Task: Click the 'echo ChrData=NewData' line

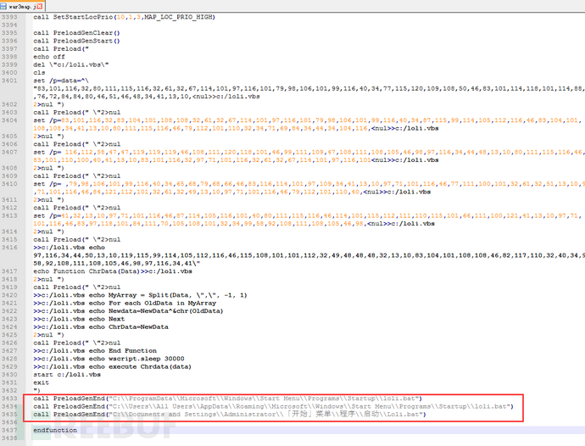Action: tap(101, 327)
